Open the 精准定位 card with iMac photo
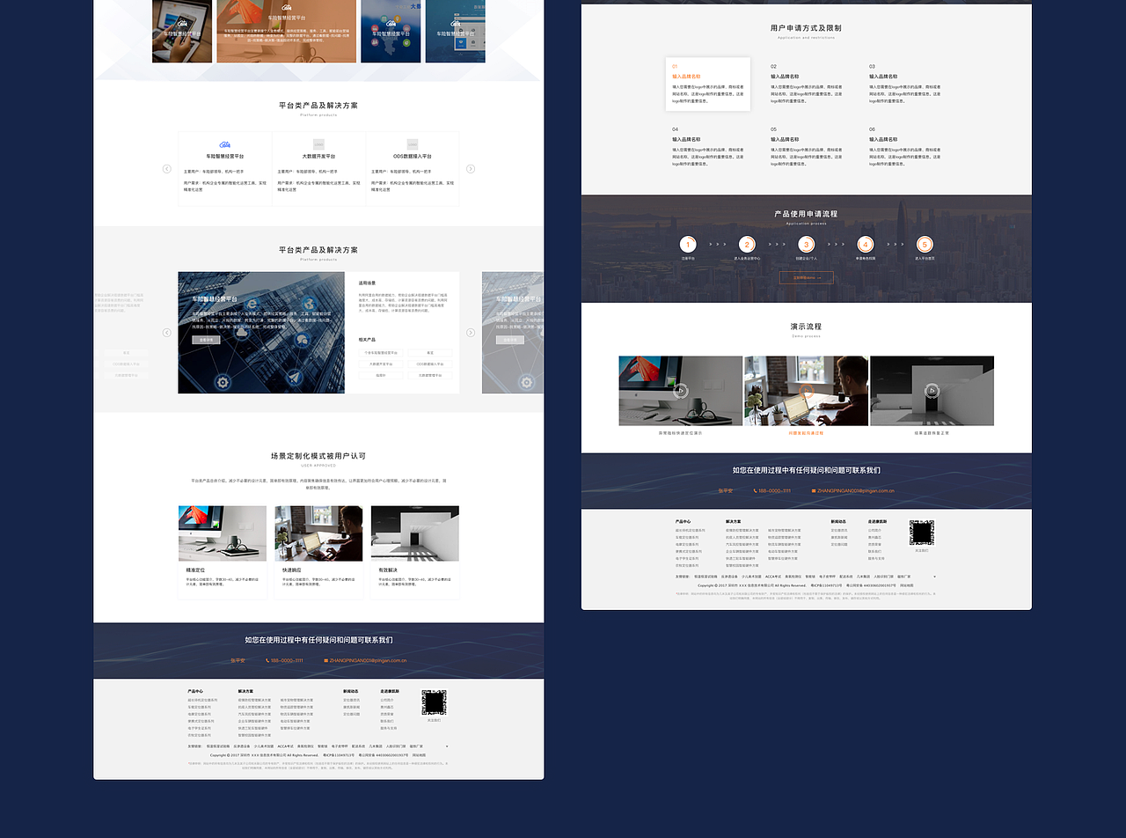The height and width of the screenshot is (838, 1126). coord(223,552)
